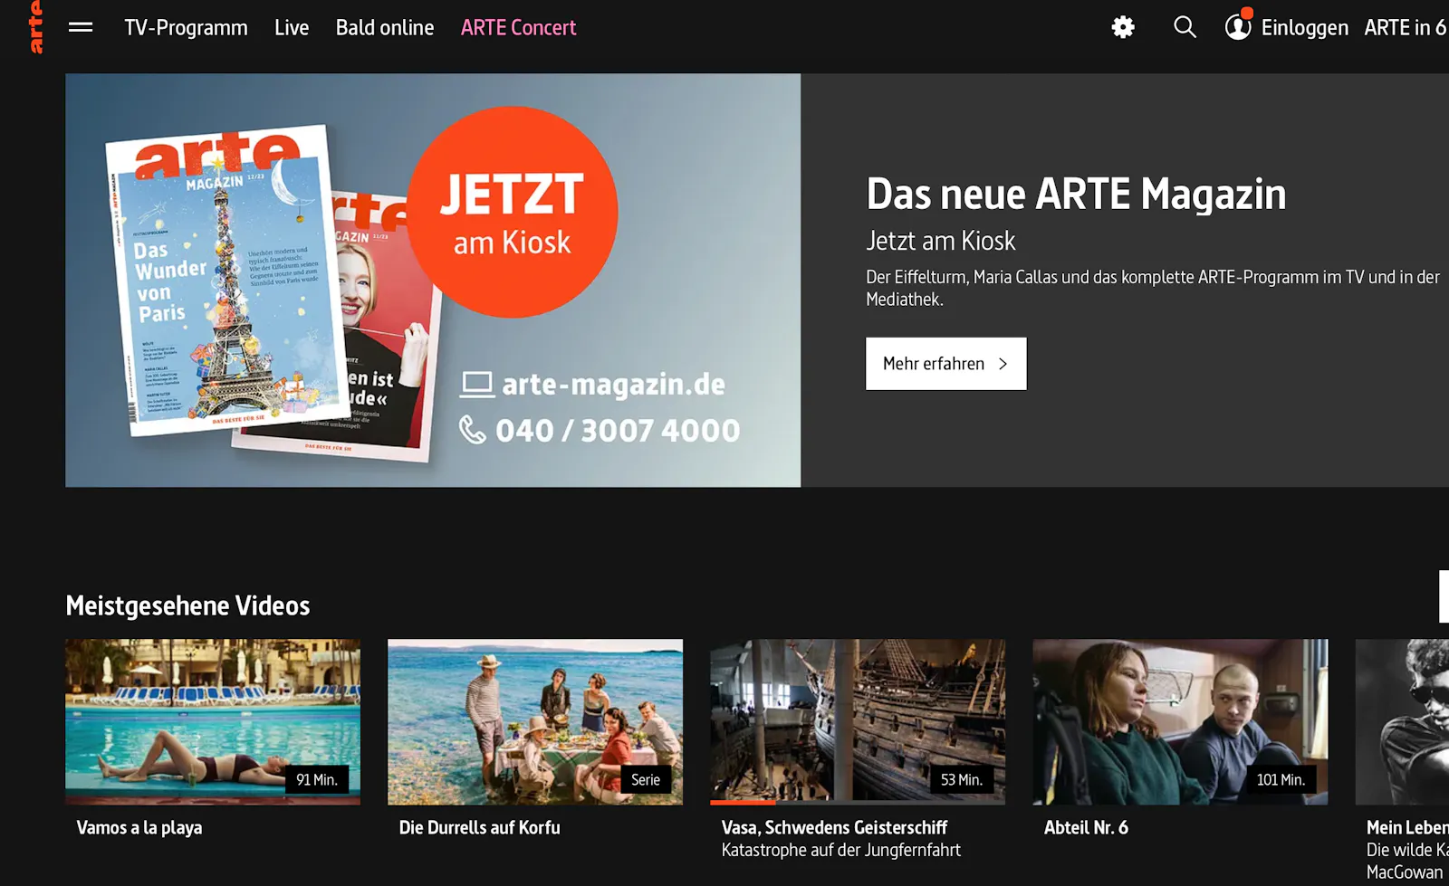Switch to ARTE Concert
Image resolution: width=1449 pixels, height=886 pixels.
(518, 27)
